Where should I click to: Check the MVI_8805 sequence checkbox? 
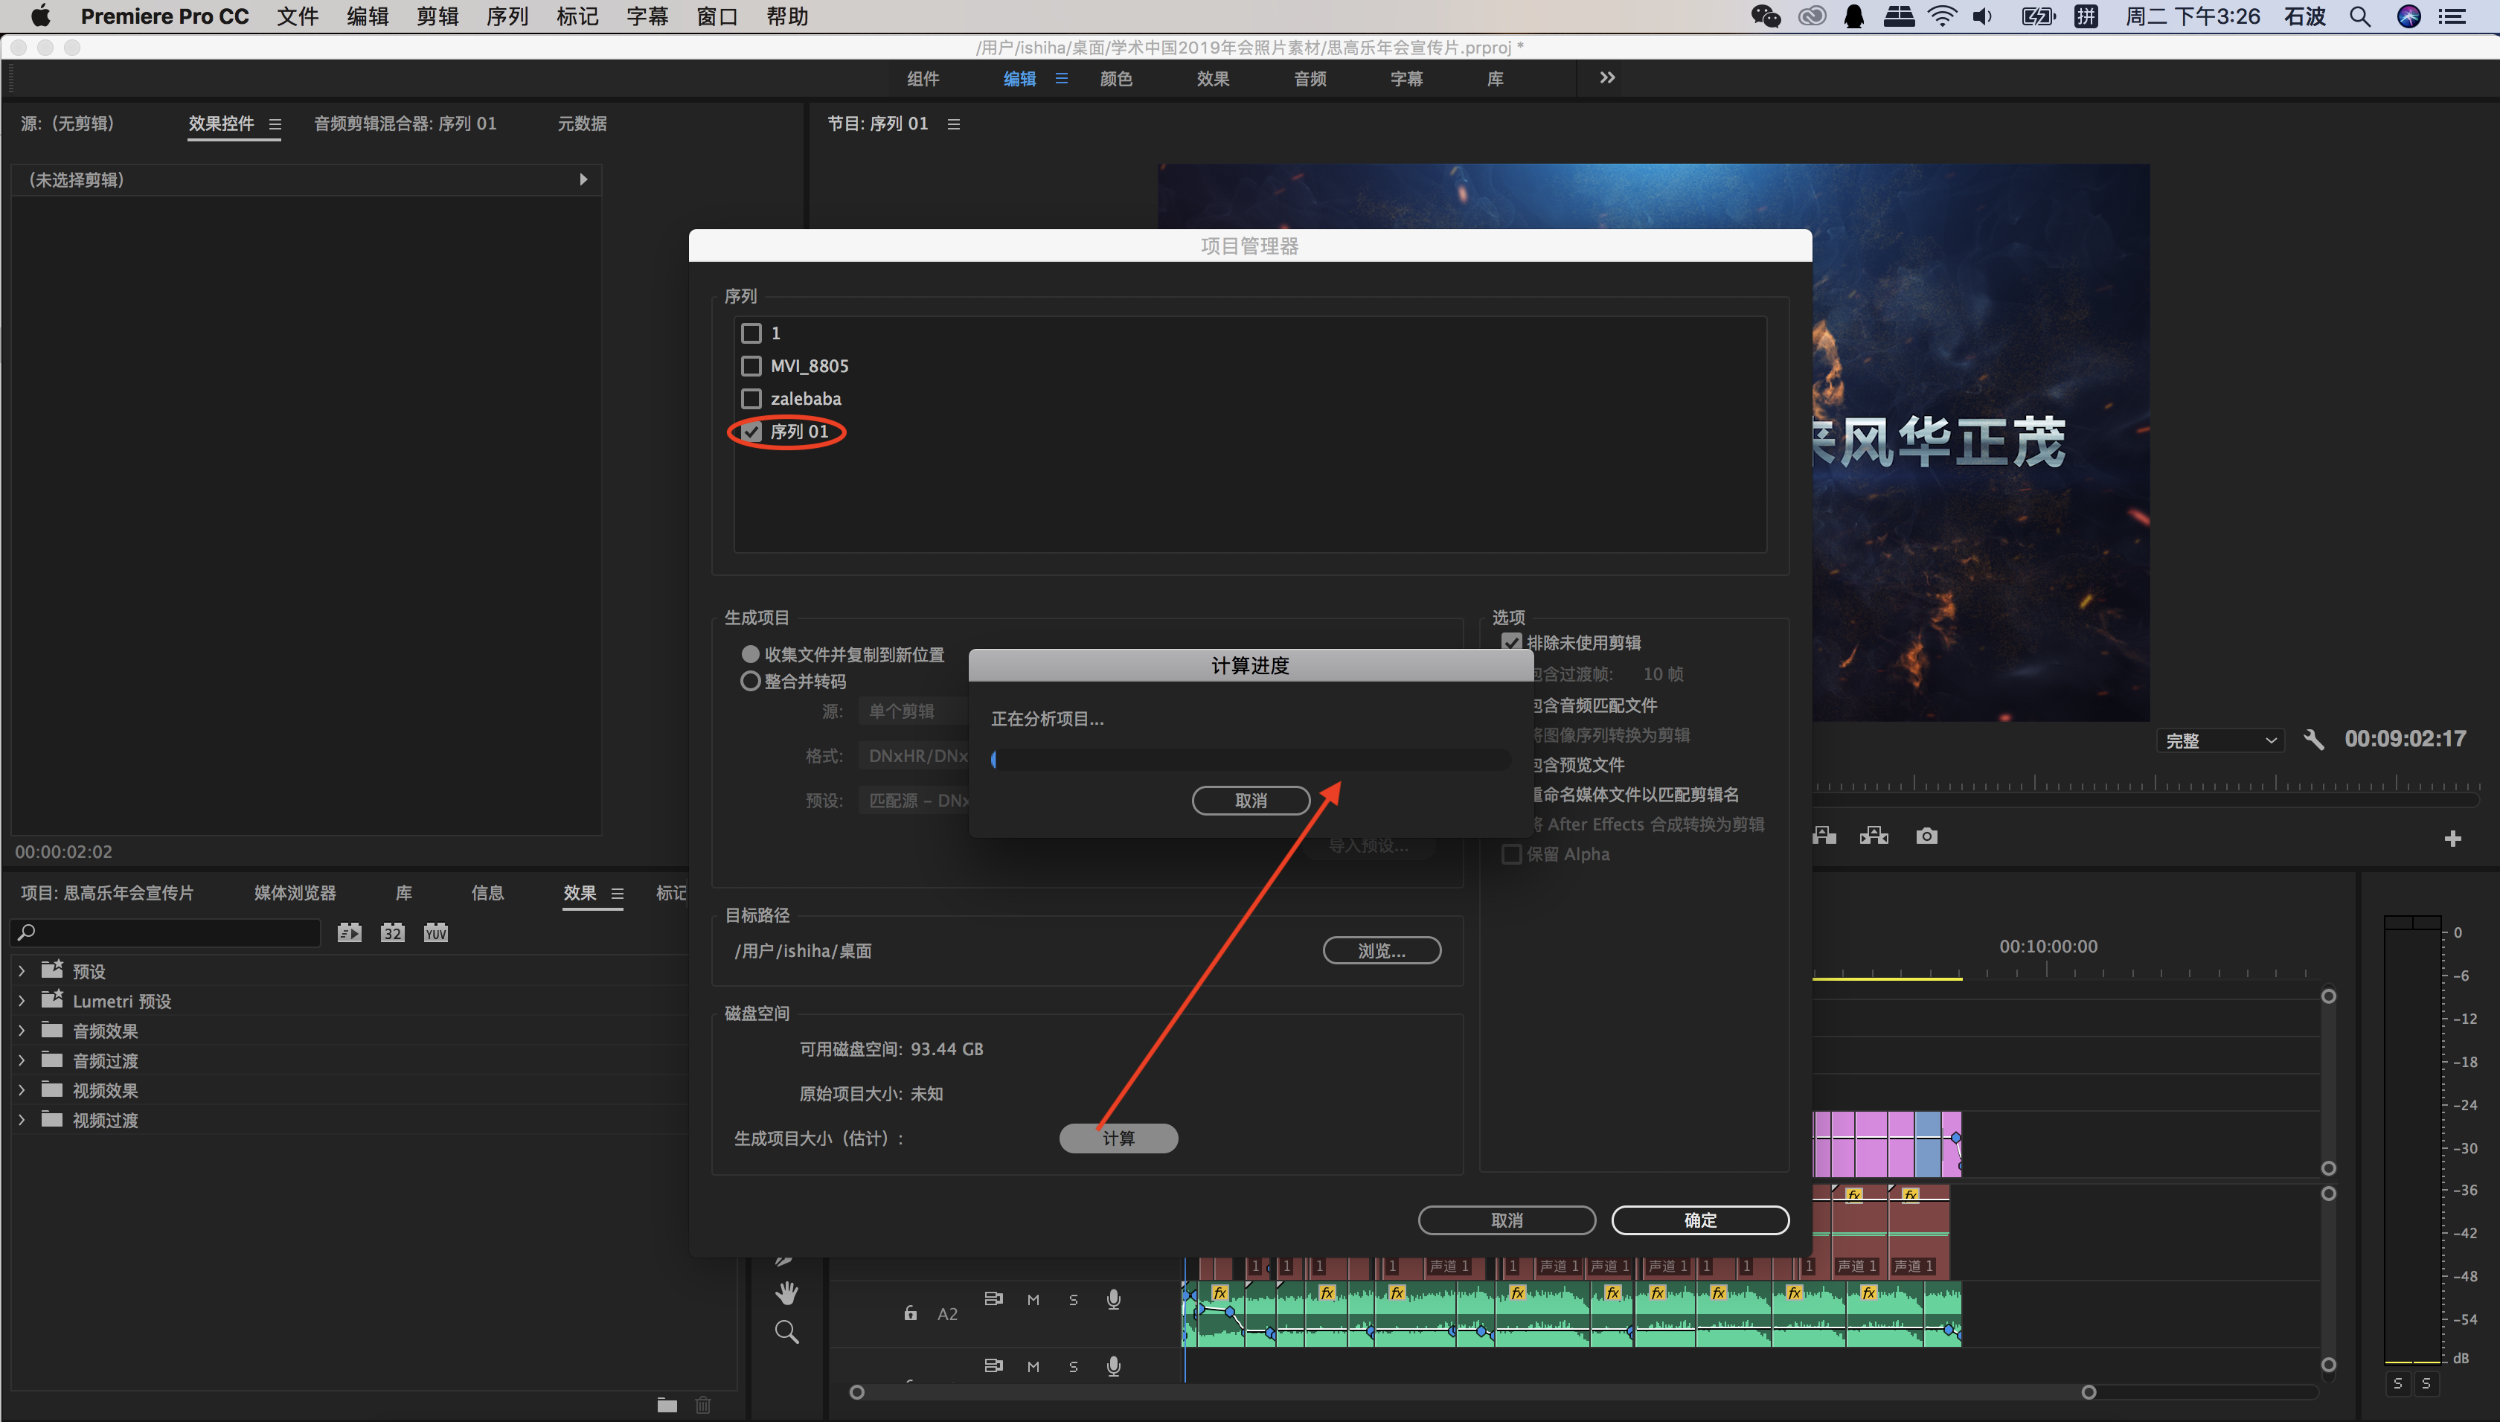751,366
